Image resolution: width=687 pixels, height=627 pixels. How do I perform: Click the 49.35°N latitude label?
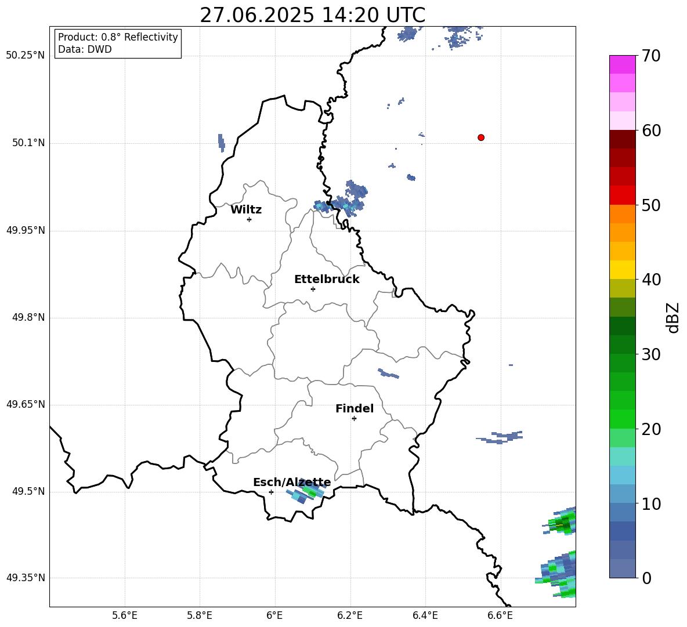pyautogui.click(x=26, y=578)
